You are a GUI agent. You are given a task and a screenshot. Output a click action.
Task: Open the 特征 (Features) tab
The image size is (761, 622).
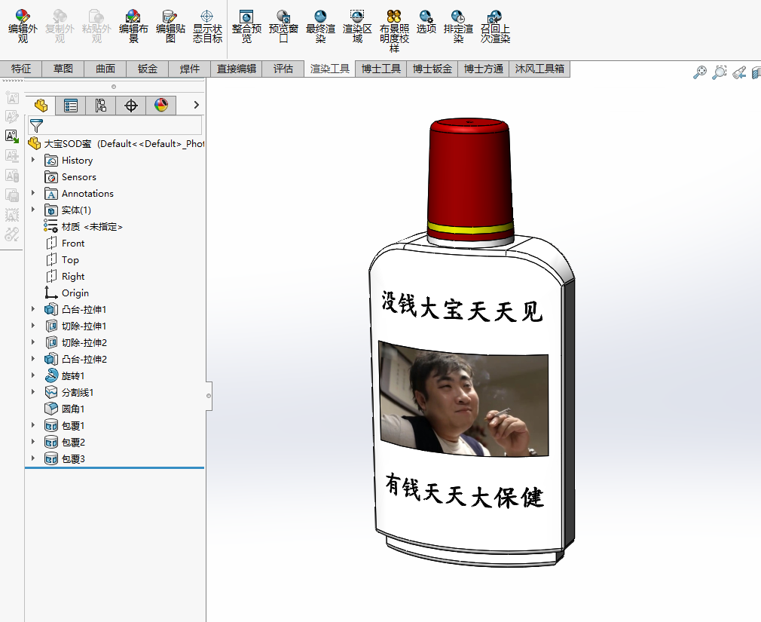pyautogui.click(x=21, y=69)
